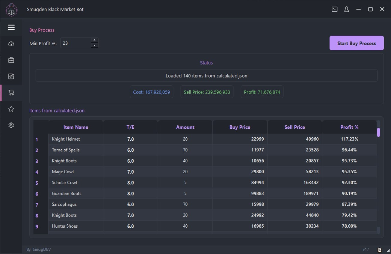This screenshot has width=391, height=254.
Task: Open the briefcase inventory panel
Action: (11, 60)
